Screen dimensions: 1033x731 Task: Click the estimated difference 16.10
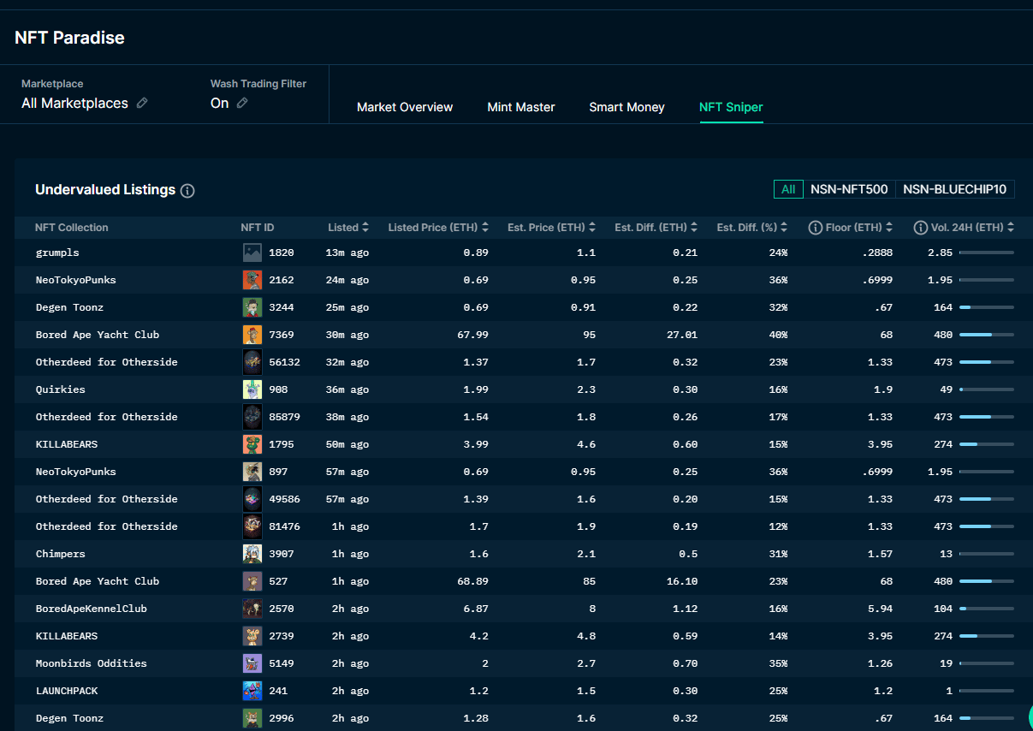[682, 581]
